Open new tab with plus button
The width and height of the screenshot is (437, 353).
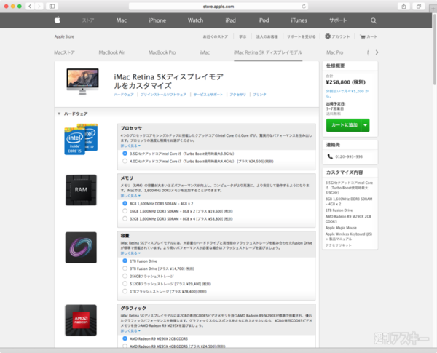[x=433, y=9]
